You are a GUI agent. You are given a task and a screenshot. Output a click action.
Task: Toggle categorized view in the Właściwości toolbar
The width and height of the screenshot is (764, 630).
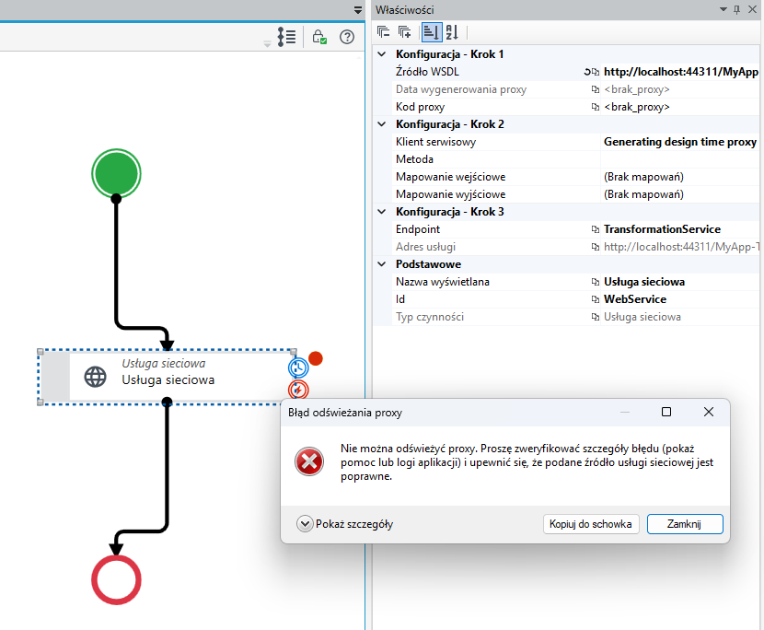point(431,32)
